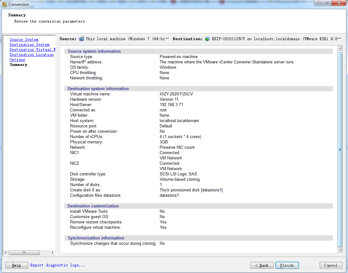Click the Help button

pos(17,265)
